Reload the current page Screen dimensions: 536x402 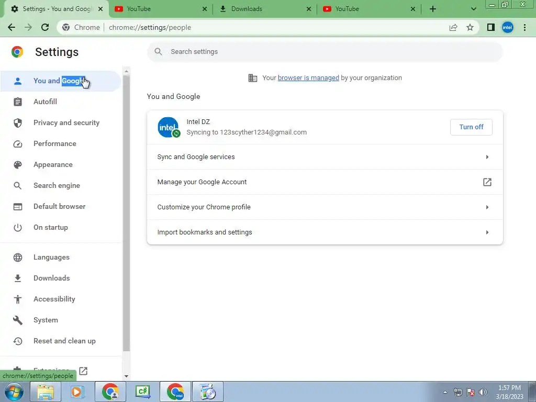point(45,27)
